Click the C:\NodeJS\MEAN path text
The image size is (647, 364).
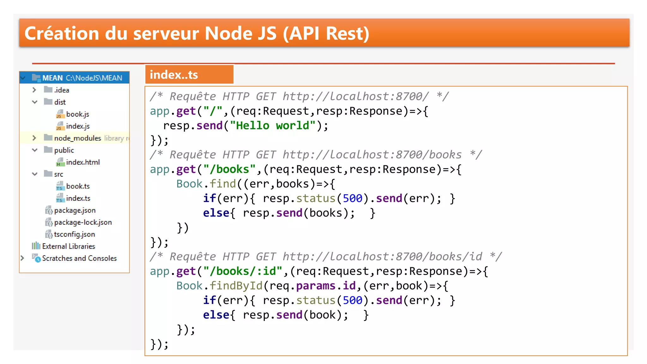pos(94,78)
